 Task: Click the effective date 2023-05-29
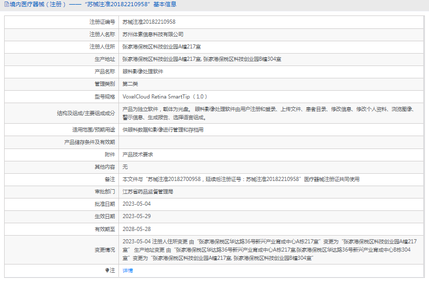(136, 217)
